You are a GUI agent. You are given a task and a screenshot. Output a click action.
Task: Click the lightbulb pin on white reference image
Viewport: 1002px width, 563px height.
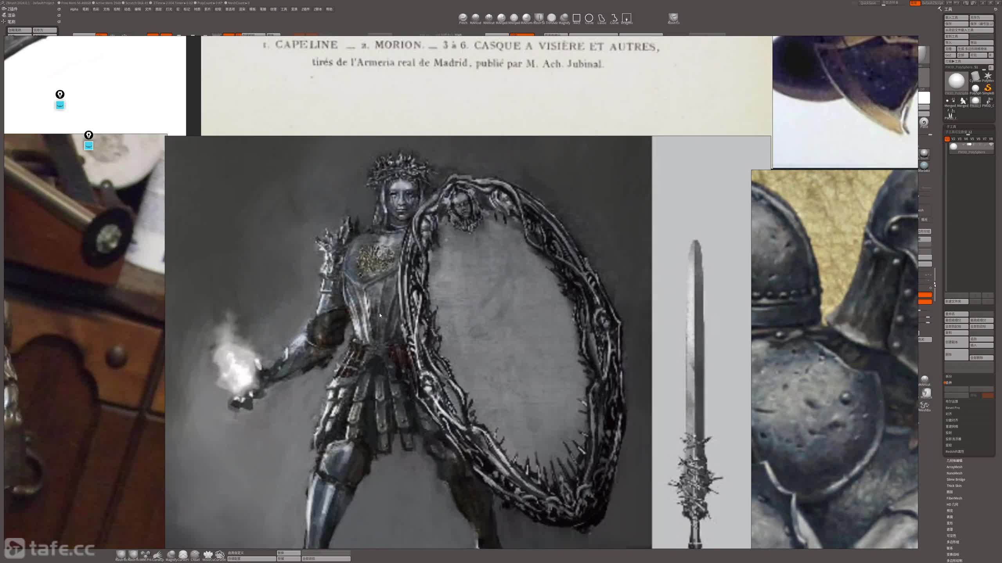60,94
